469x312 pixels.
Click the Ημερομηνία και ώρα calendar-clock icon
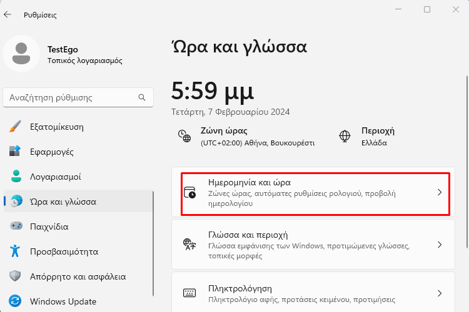(x=189, y=193)
